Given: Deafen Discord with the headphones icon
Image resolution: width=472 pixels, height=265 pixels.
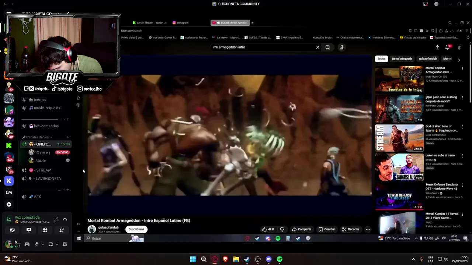Looking at the screenshot, I should [51, 244].
